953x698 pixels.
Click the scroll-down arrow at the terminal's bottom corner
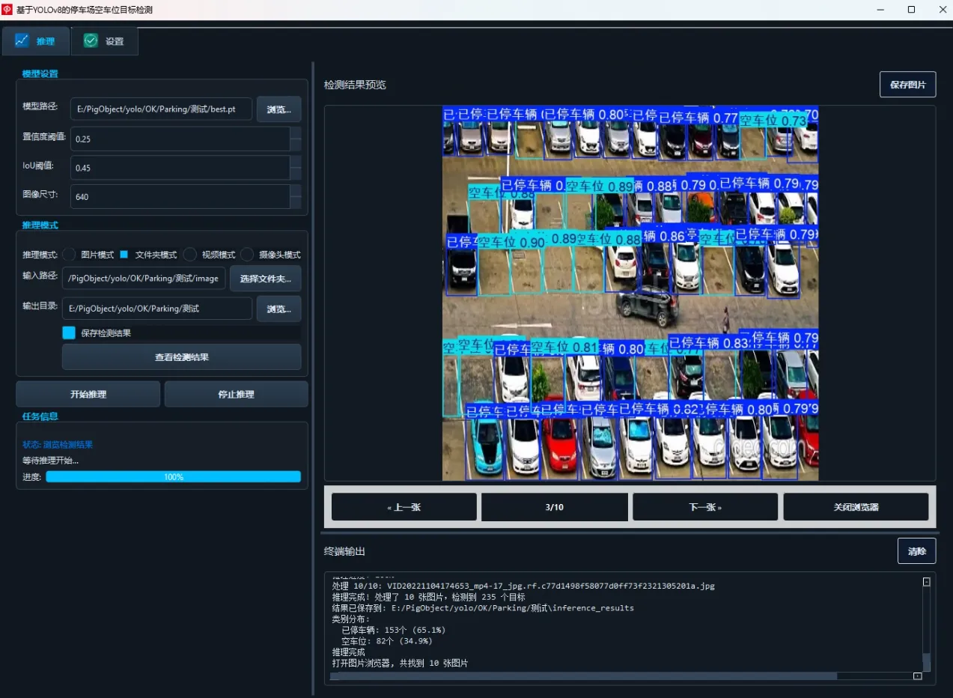[x=917, y=676]
